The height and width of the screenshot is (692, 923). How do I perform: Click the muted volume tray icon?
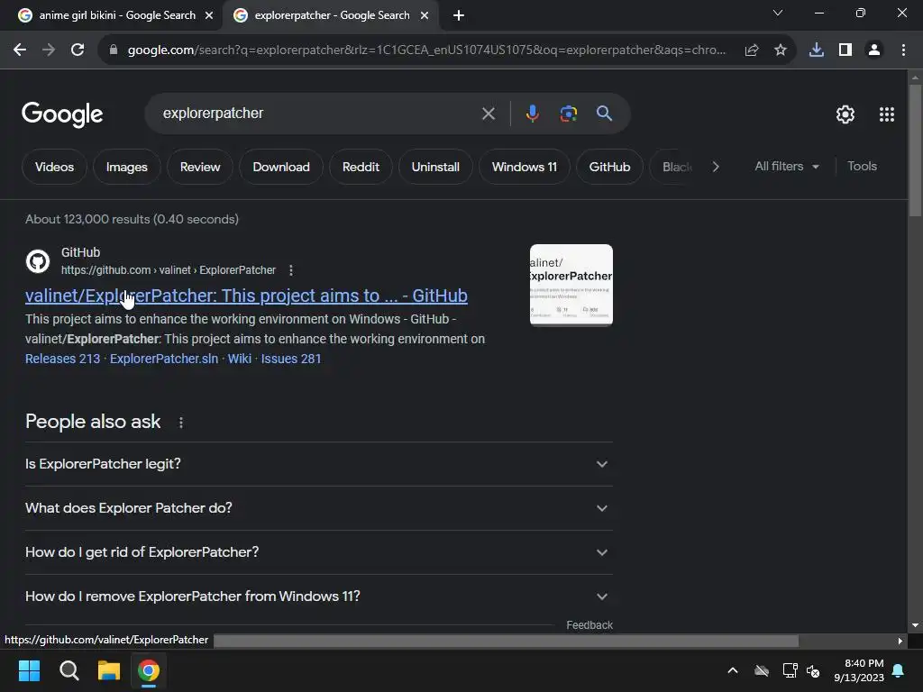813,670
